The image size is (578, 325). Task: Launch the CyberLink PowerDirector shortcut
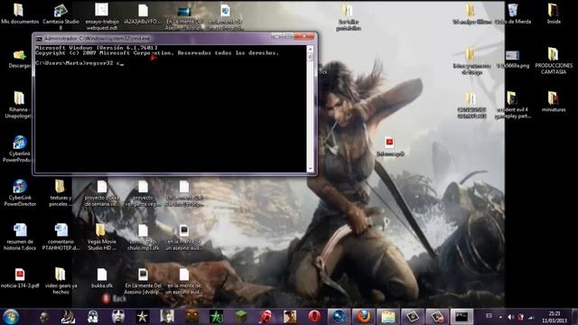20,192
